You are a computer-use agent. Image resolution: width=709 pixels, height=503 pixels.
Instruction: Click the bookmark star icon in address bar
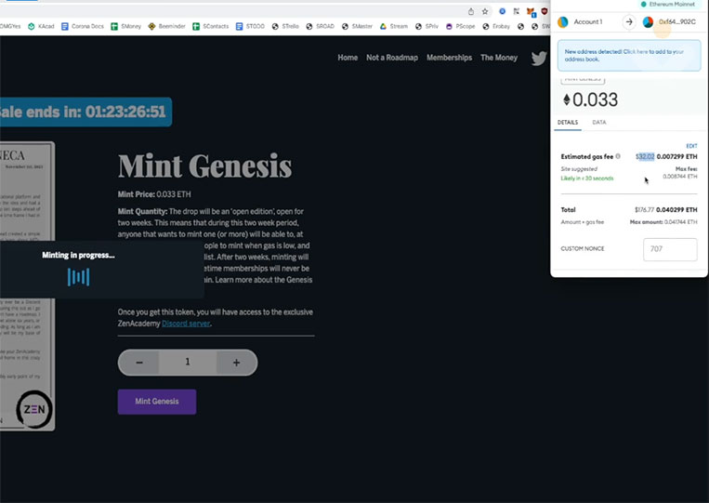[485, 12]
